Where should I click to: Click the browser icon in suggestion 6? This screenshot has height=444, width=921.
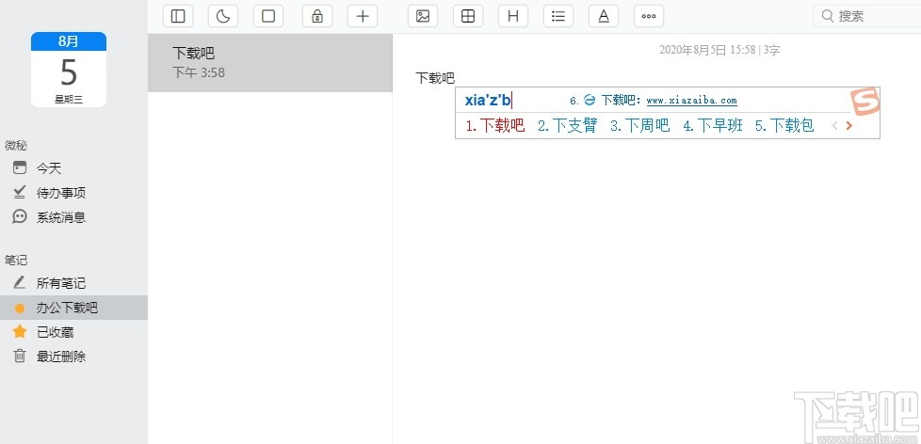590,101
